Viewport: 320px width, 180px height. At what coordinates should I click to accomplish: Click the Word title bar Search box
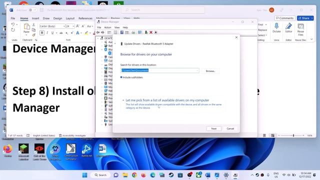(x=163, y=10)
